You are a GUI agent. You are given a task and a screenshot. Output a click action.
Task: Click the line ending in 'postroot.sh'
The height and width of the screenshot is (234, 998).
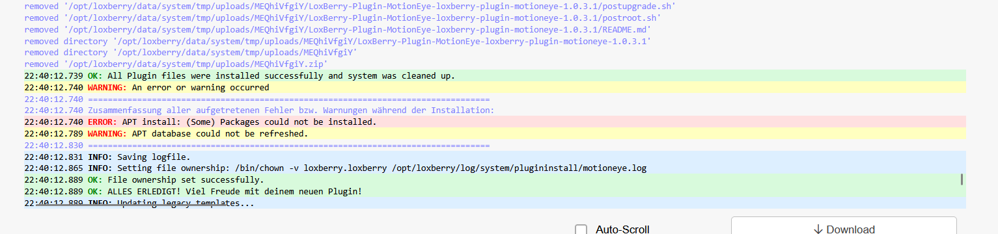[x=342, y=18]
